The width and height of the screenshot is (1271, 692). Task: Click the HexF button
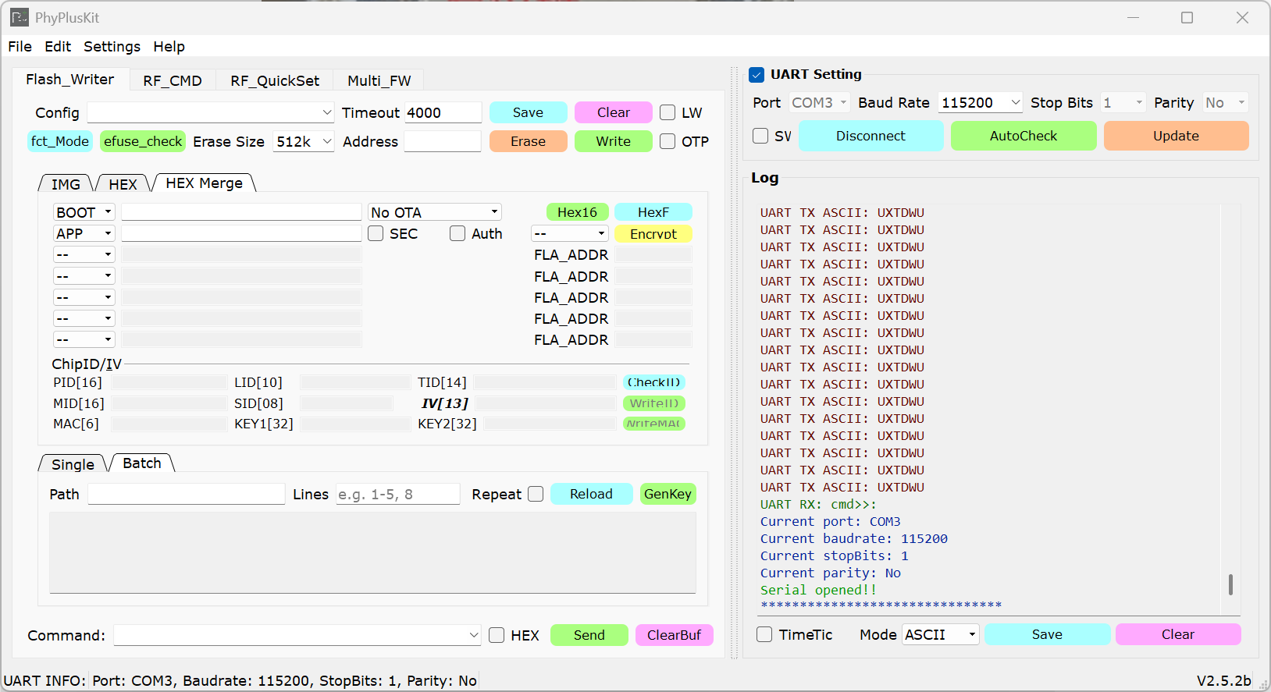[653, 212]
